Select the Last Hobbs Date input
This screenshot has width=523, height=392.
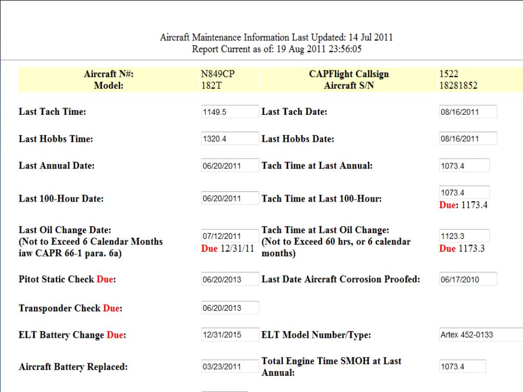tap(468, 138)
